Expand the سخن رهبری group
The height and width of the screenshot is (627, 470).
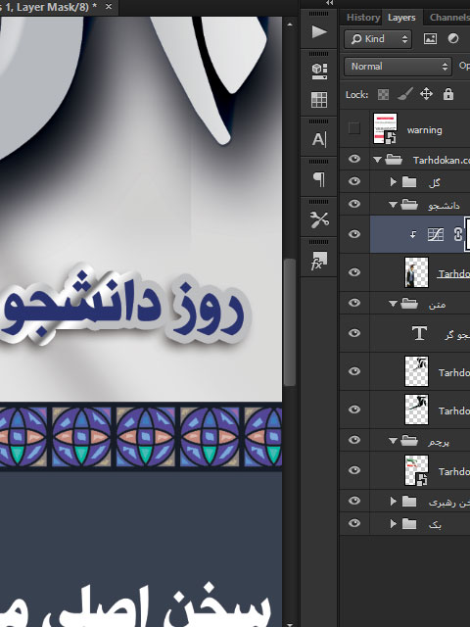[x=394, y=502]
